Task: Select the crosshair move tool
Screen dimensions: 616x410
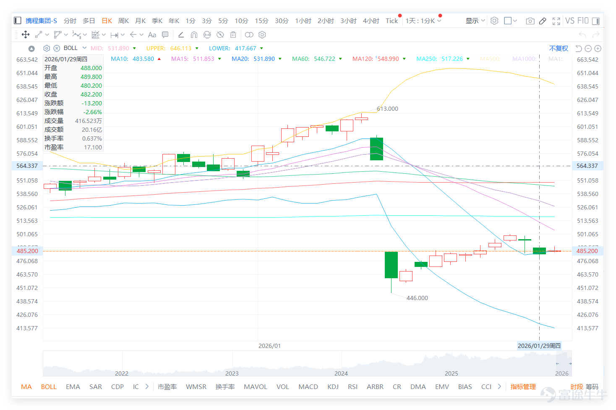Action: pyautogui.click(x=26, y=35)
